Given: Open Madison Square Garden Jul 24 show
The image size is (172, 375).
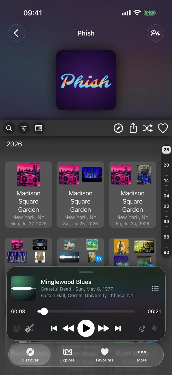Looking at the screenshot, I should coord(133,195).
